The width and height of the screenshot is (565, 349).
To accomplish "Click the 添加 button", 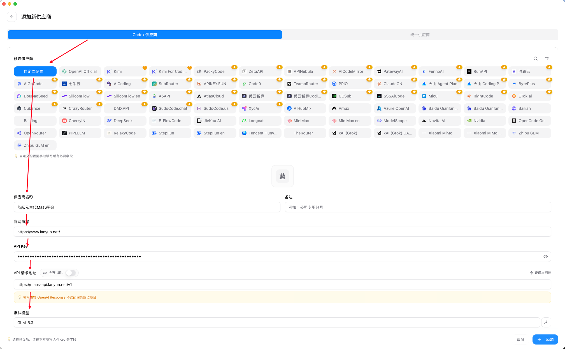I will coord(545,339).
